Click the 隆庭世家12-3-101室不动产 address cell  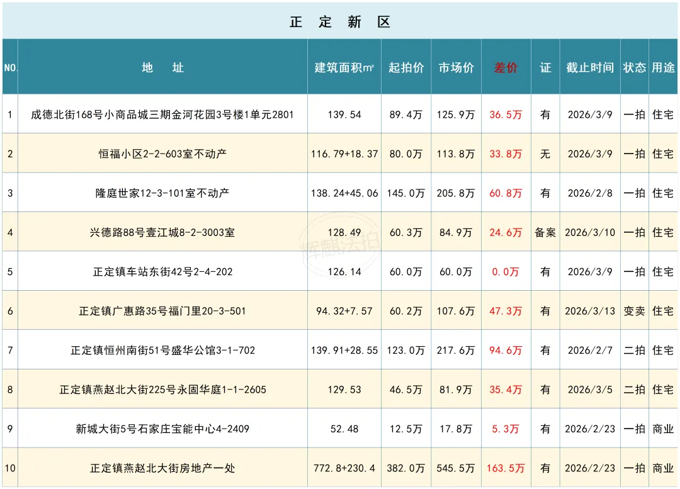[162, 193]
